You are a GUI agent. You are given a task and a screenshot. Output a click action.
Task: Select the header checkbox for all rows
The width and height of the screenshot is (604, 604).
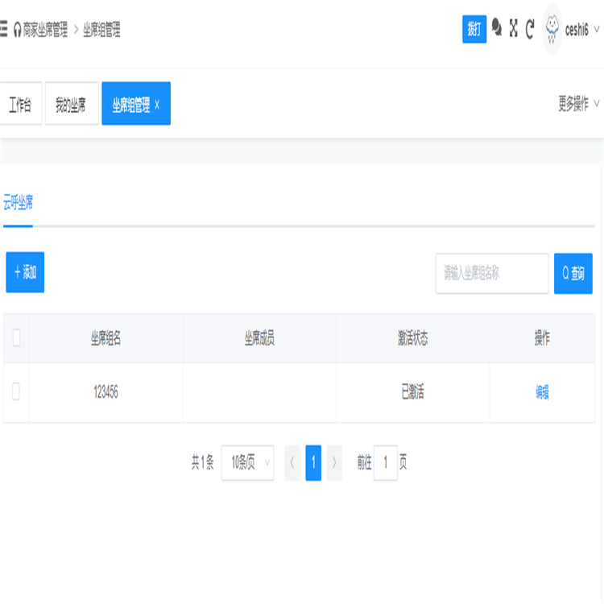[16, 338]
